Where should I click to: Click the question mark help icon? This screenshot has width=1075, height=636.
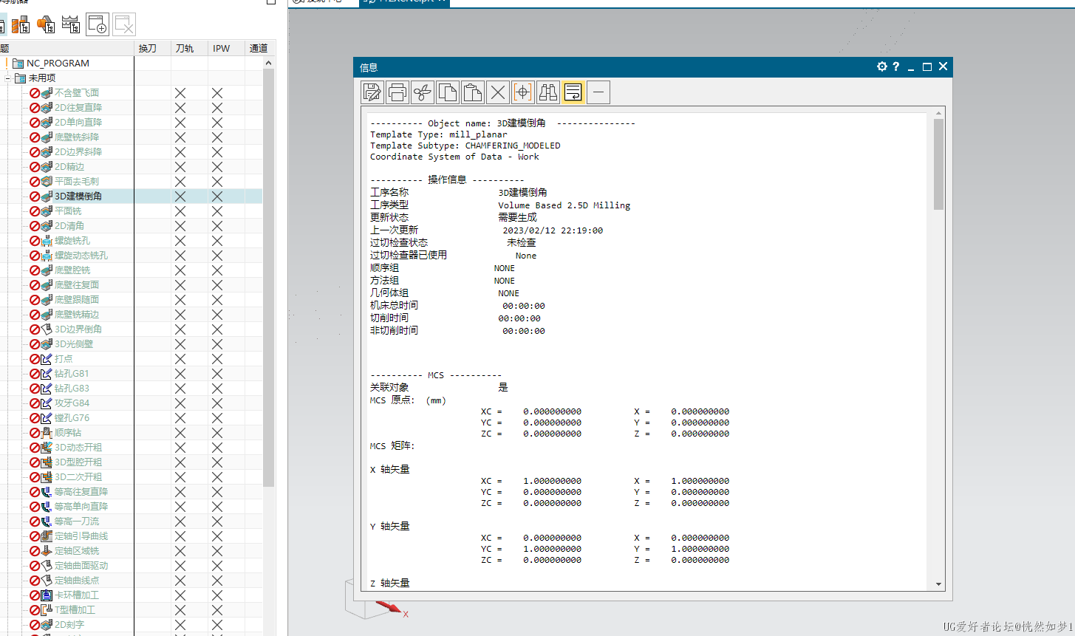(x=896, y=66)
